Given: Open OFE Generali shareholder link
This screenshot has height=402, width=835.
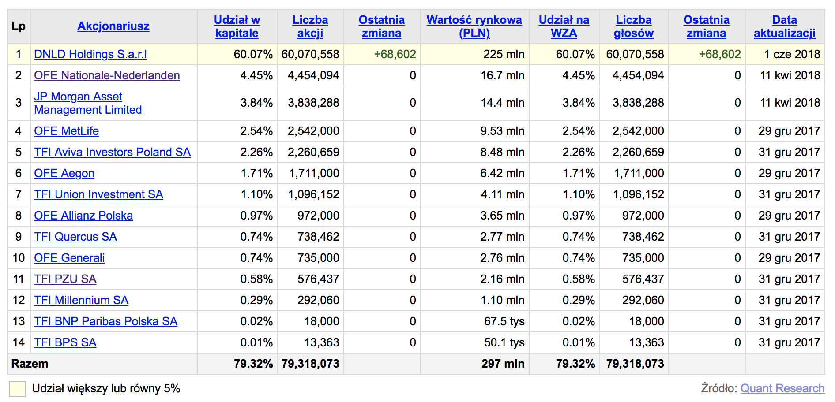Looking at the screenshot, I should pos(69,258).
